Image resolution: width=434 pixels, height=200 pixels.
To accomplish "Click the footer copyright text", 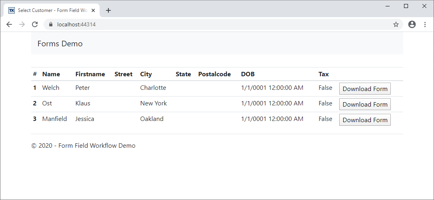I will point(83,146).
